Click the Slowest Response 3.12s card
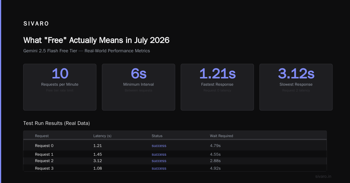This screenshot has width=350, height=183. click(x=296, y=87)
